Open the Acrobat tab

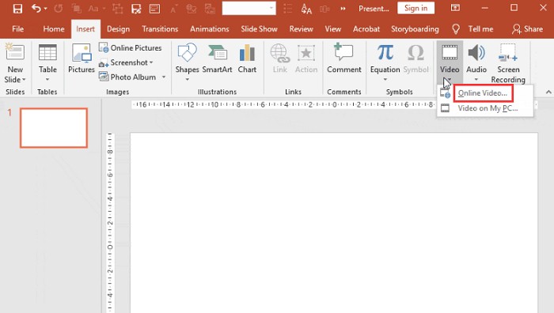coord(366,29)
